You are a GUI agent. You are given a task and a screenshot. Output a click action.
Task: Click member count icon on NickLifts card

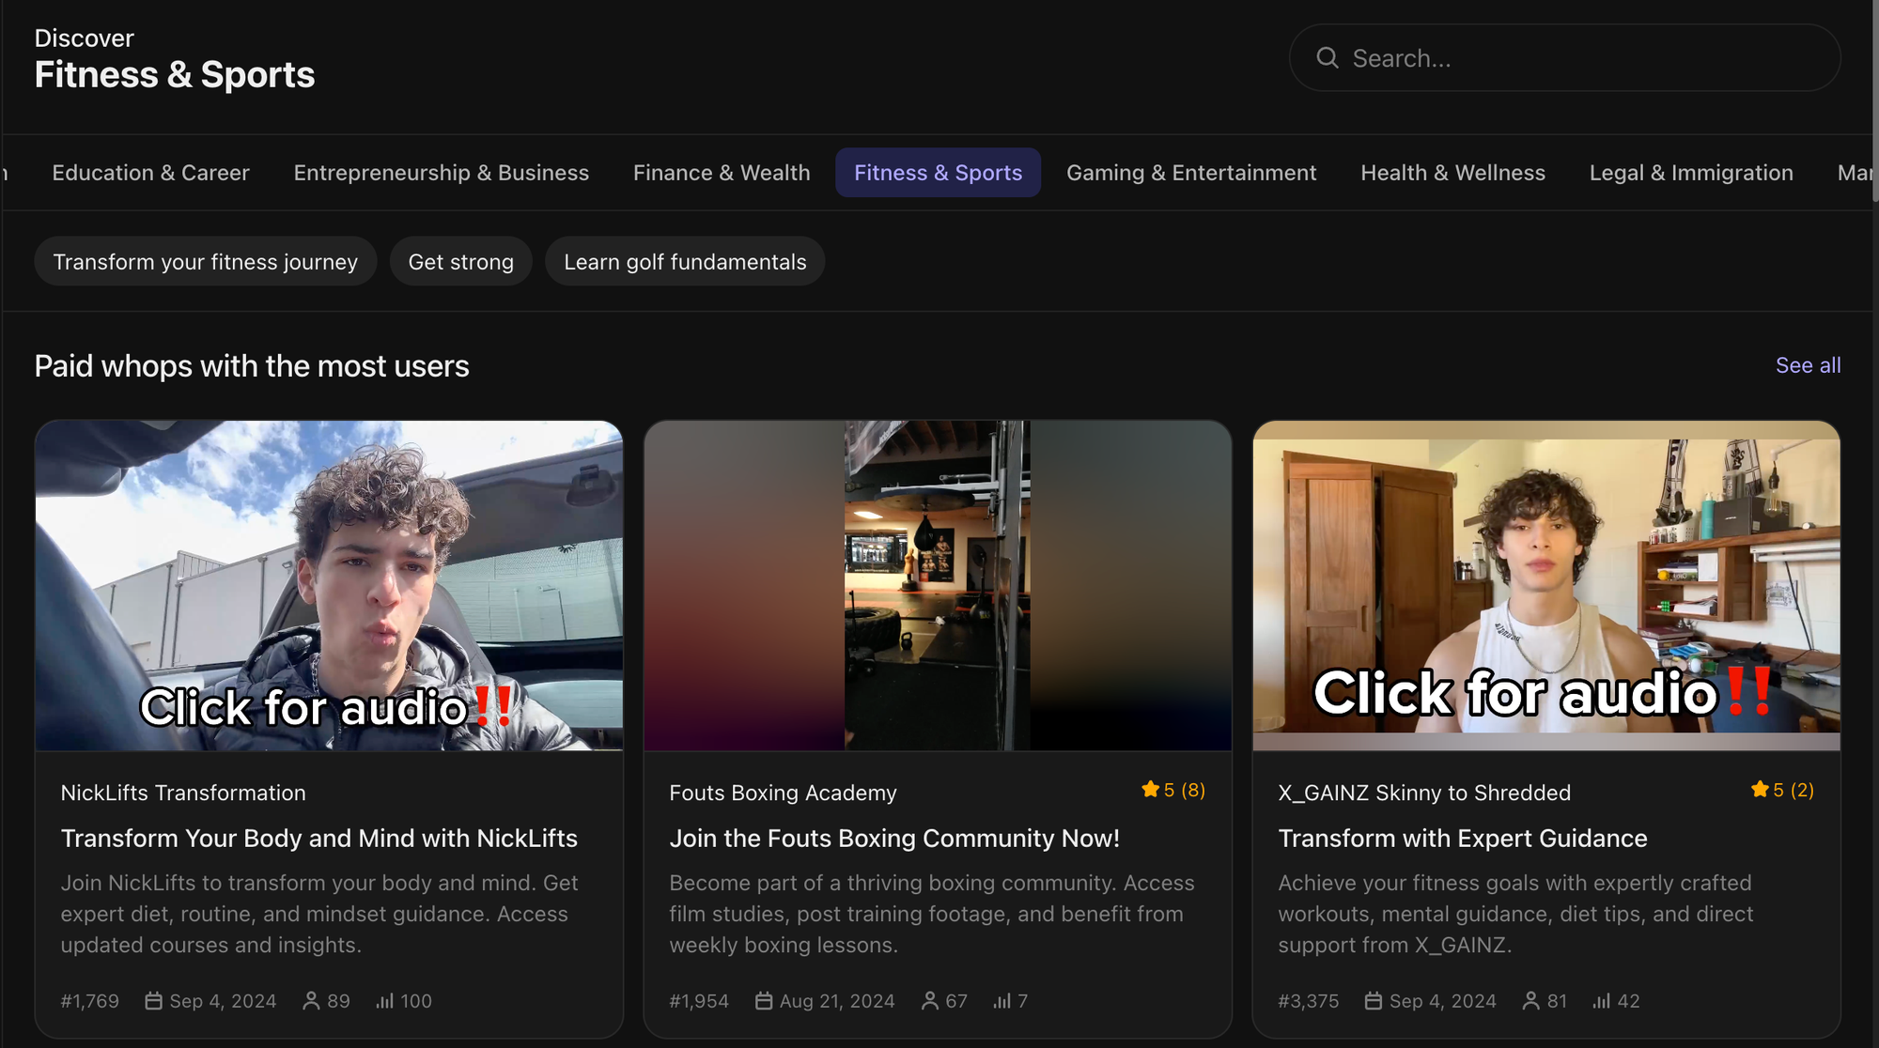point(311,1001)
